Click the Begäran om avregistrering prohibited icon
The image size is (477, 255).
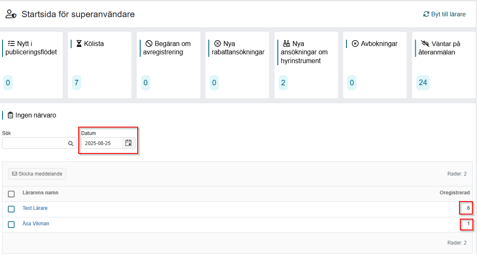point(149,43)
